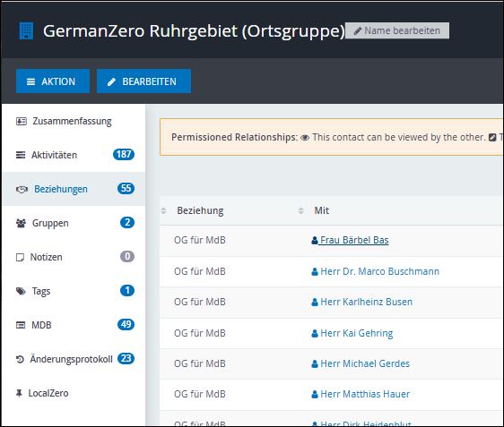Go to the Notizen tab
Viewport: 504px width, 427px height.
coord(74,257)
